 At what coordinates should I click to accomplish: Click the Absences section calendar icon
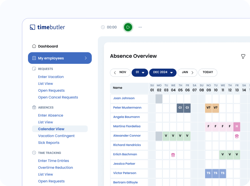tap(34, 107)
